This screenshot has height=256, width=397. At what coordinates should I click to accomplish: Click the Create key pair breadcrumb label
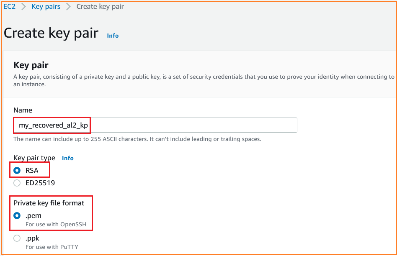[100, 6]
